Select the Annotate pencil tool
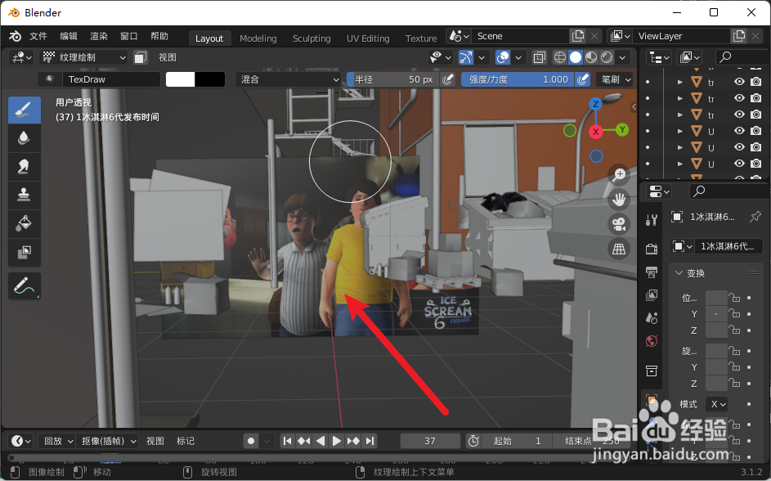The height and width of the screenshot is (481, 771). pos(24,285)
